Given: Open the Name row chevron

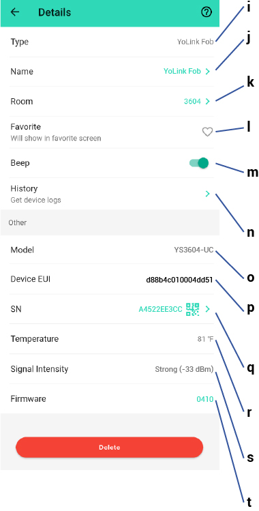Looking at the screenshot, I should pyautogui.click(x=208, y=72).
